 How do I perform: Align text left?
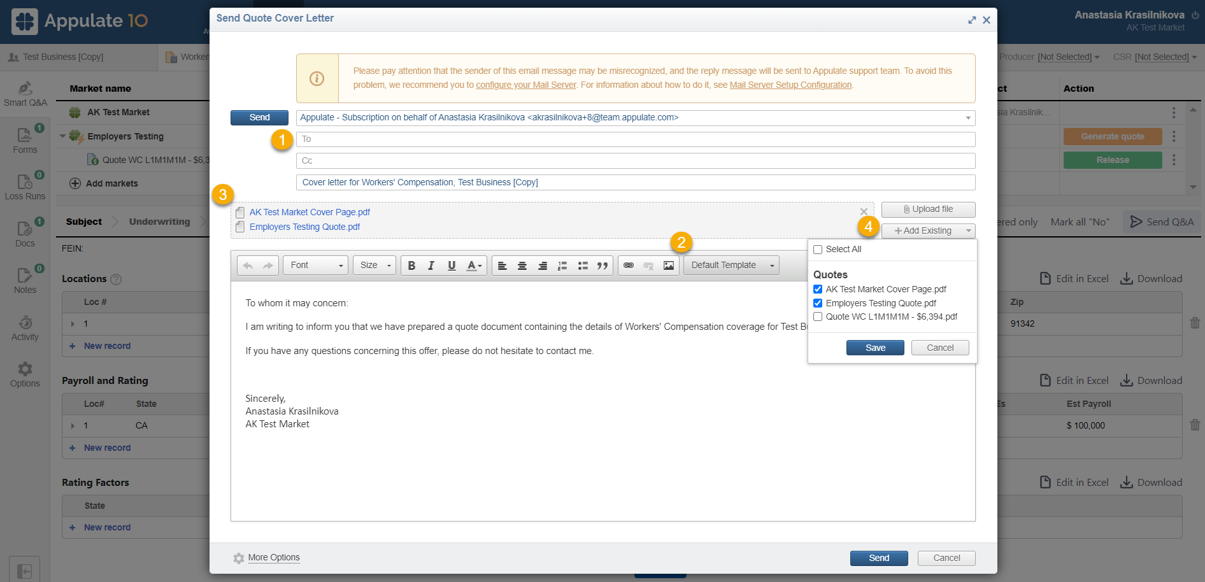(502, 266)
